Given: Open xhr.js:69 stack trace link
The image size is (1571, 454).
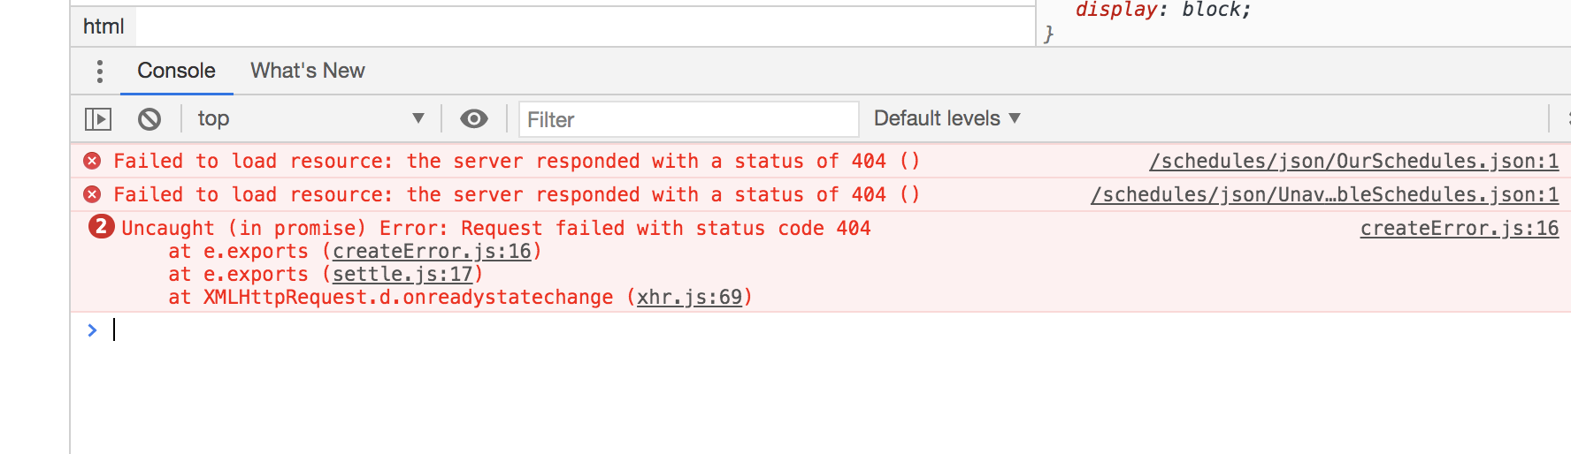Looking at the screenshot, I should point(689,298).
